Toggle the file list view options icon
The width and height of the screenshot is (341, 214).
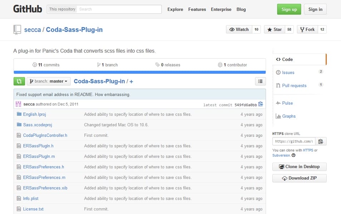click(260, 81)
